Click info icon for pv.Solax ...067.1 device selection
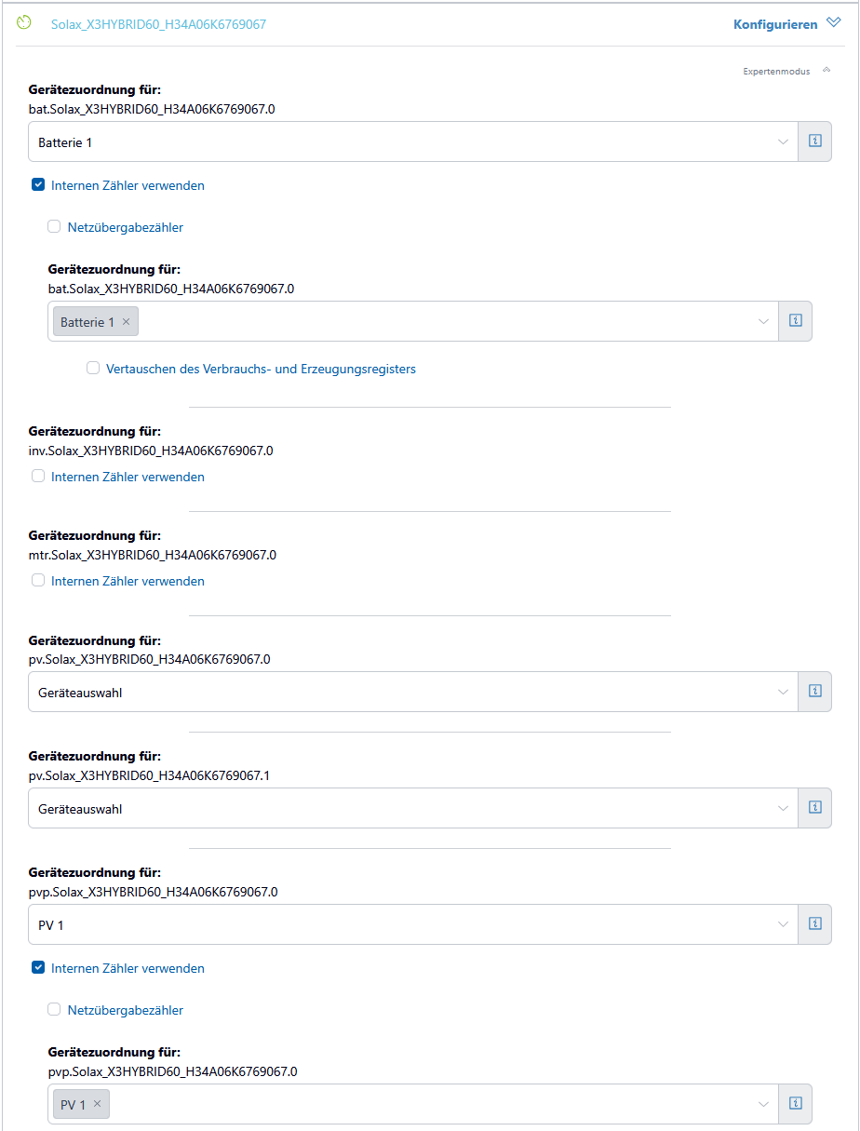860x1131 pixels. (x=815, y=808)
